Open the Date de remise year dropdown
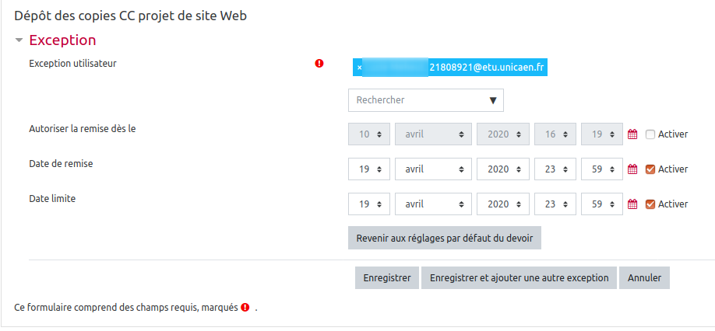Viewport: 715px width, 331px height. click(x=502, y=169)
